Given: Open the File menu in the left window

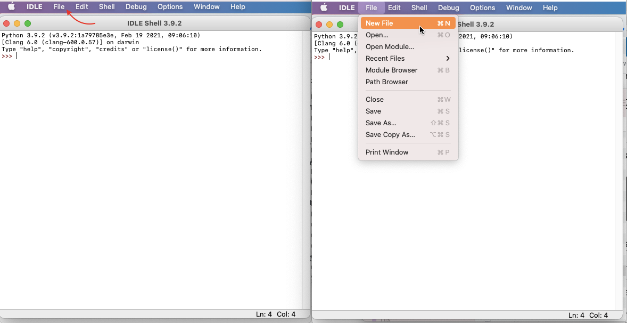Looking at the screenshot, I should click(x=59, y=6).
